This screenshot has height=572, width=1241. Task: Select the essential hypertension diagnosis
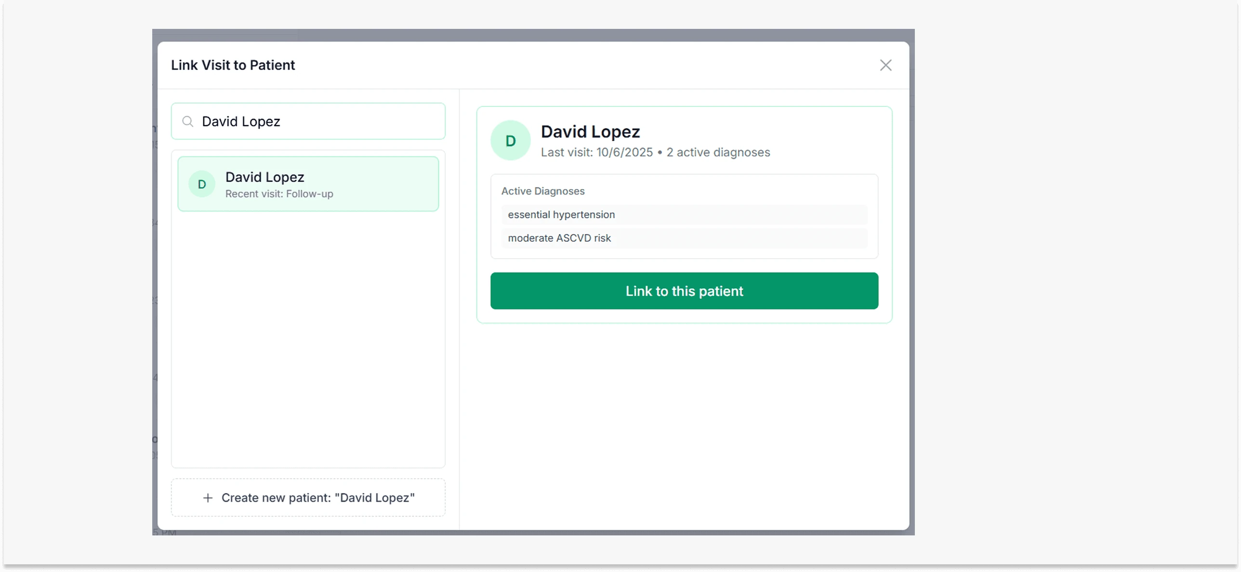[x=561, y=215]
